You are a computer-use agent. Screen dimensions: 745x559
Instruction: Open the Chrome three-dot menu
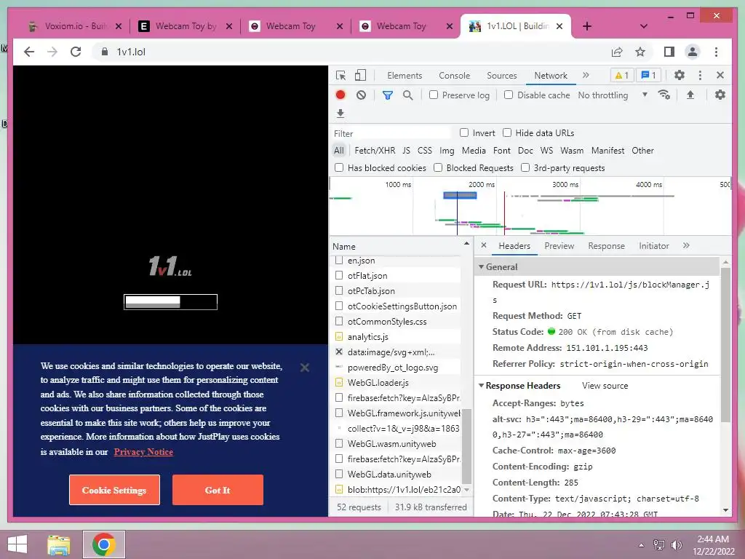click(x=716, y=52)
